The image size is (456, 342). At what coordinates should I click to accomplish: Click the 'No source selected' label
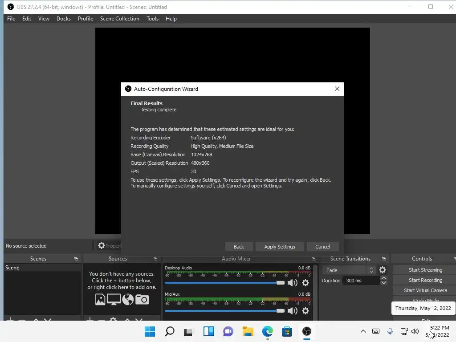coord(26,246)
